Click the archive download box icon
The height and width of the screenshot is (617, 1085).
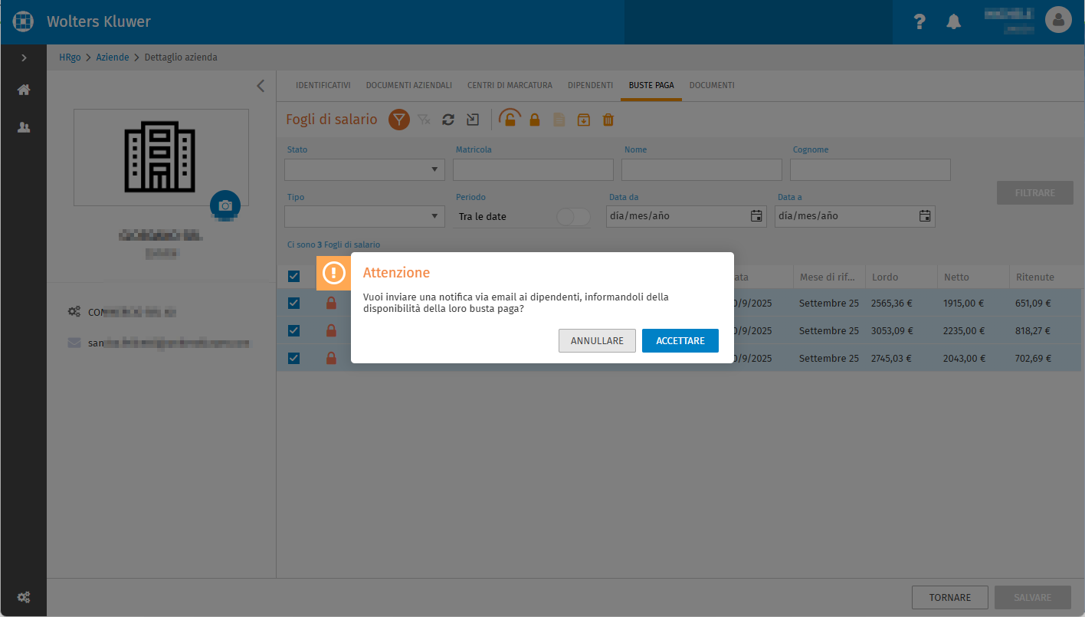tap(584, 120)
